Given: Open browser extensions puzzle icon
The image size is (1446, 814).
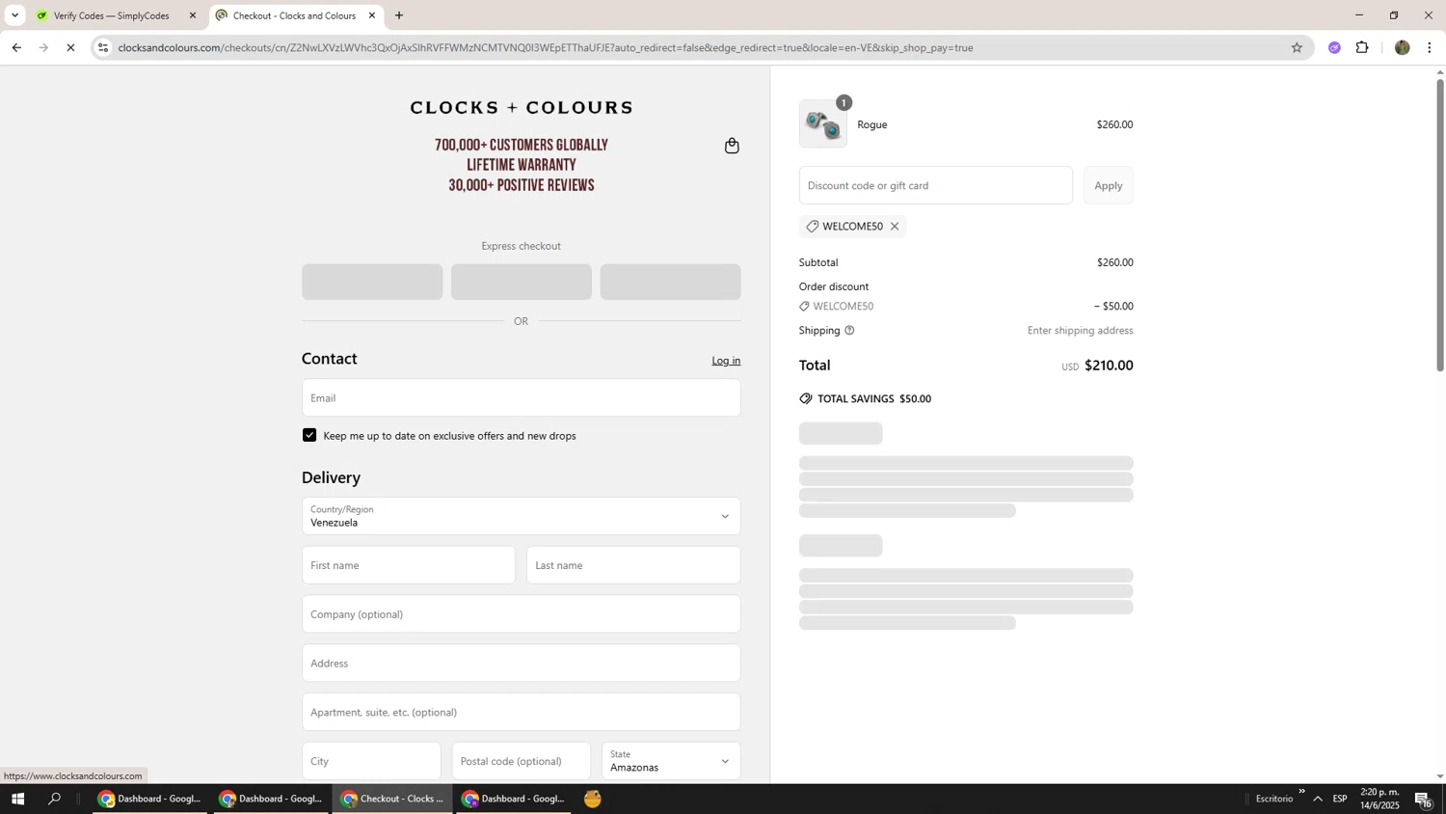Looking at the screenshot, I should pos(1362,47).
